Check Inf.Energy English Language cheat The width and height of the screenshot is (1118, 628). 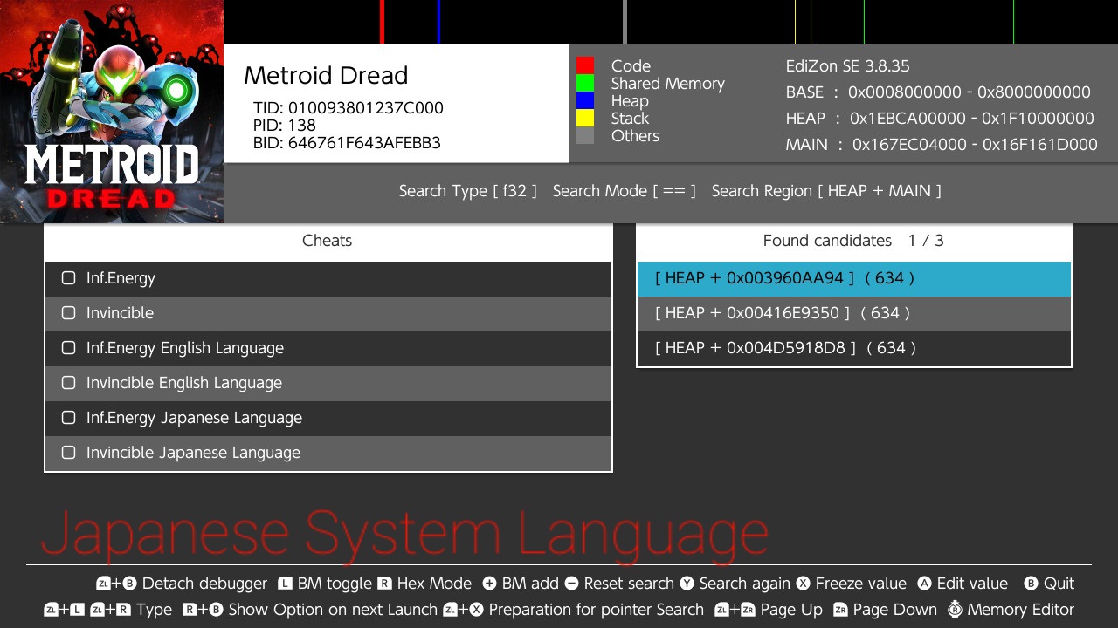pyautogui.click(x=69, y=348)
